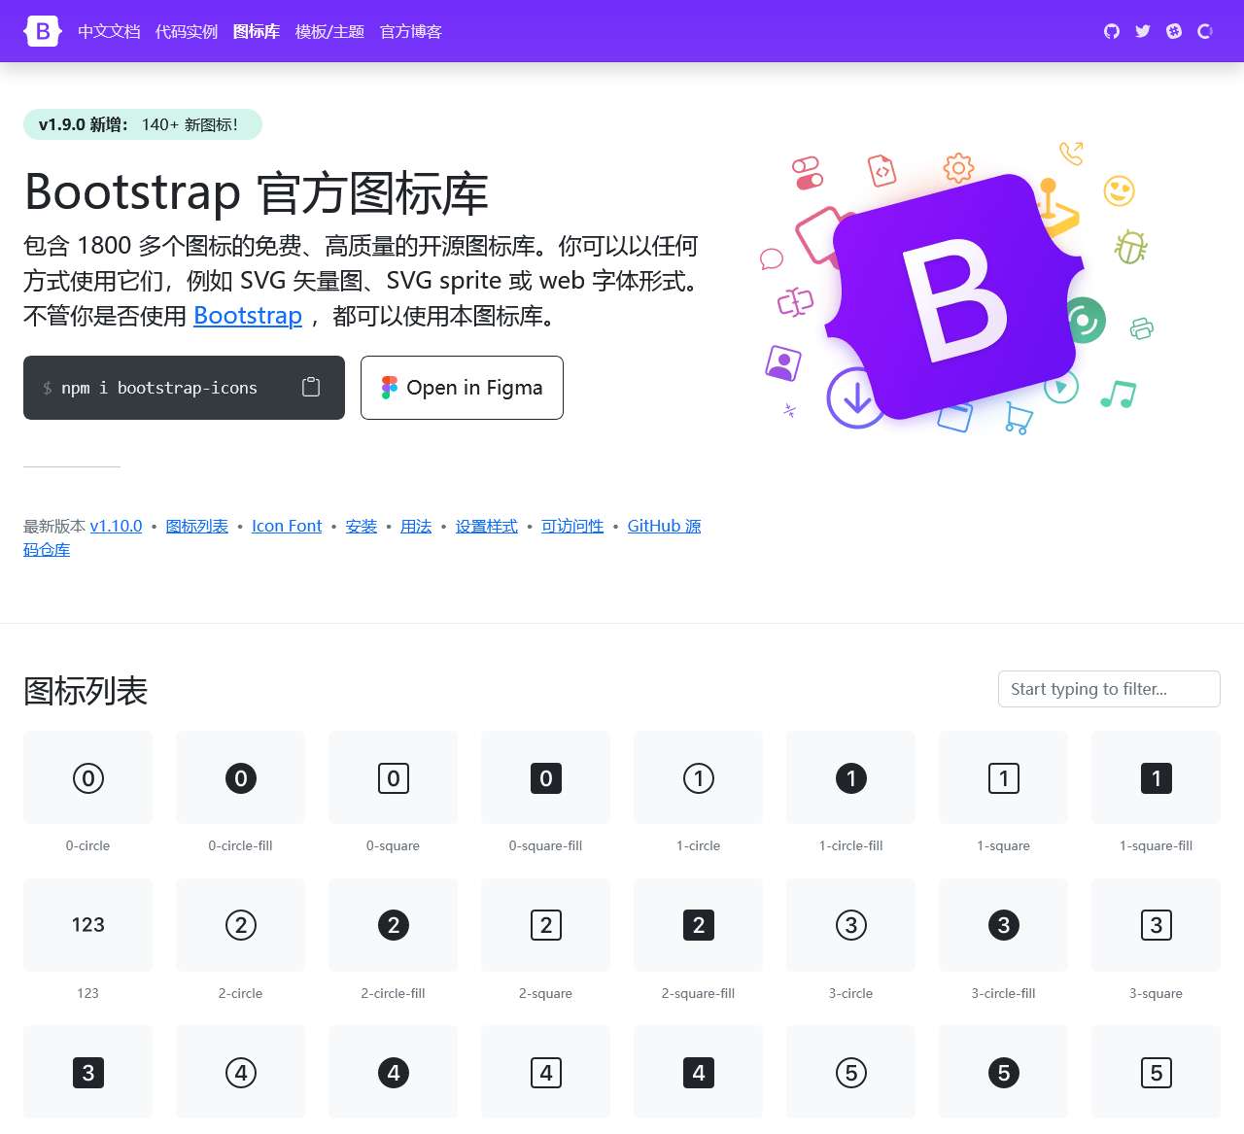Image resolution: width=1244 pixels, height=1134 pixels.
Task: Focus the Start typing to filter field
Action: pos(1109,689)
